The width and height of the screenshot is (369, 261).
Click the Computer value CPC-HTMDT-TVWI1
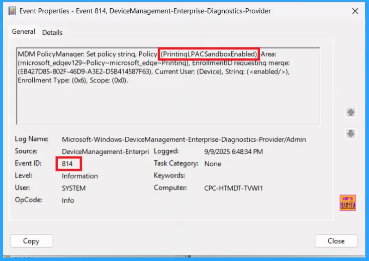[x=234, y=188]
